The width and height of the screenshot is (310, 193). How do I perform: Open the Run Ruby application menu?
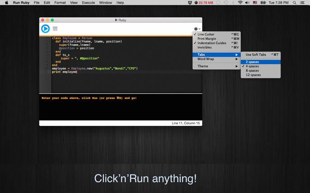coord(21,3)
